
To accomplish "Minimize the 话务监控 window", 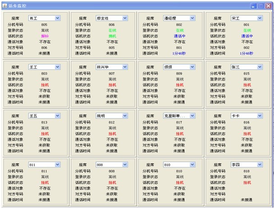I will [253, 5].
